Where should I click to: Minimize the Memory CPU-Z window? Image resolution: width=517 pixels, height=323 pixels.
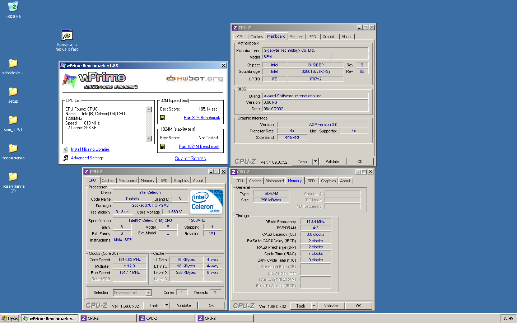pos(358,172)
